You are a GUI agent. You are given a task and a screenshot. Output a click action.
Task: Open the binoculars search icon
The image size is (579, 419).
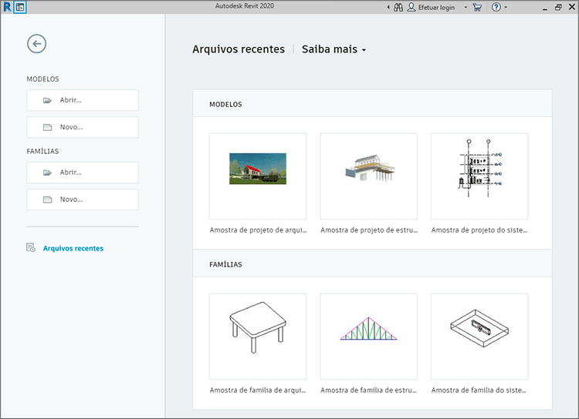[x=398, y=8]
